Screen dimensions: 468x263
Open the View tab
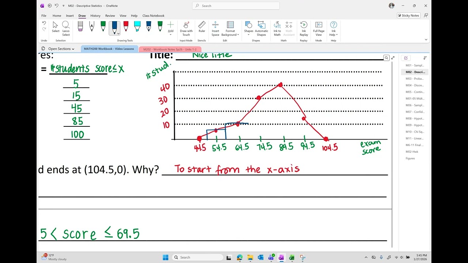tap(123, 16)
